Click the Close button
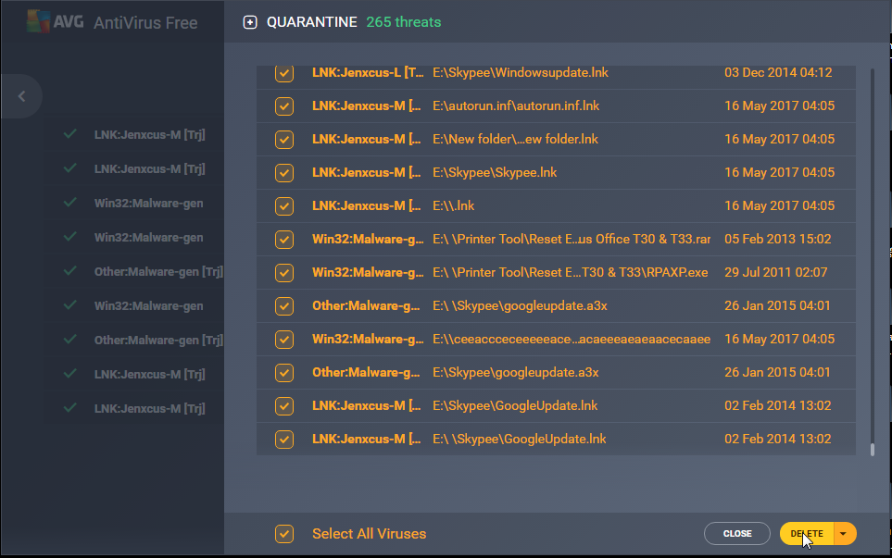Image resolution: width=892 pixels, height=558 pixels. click(737, 534)
